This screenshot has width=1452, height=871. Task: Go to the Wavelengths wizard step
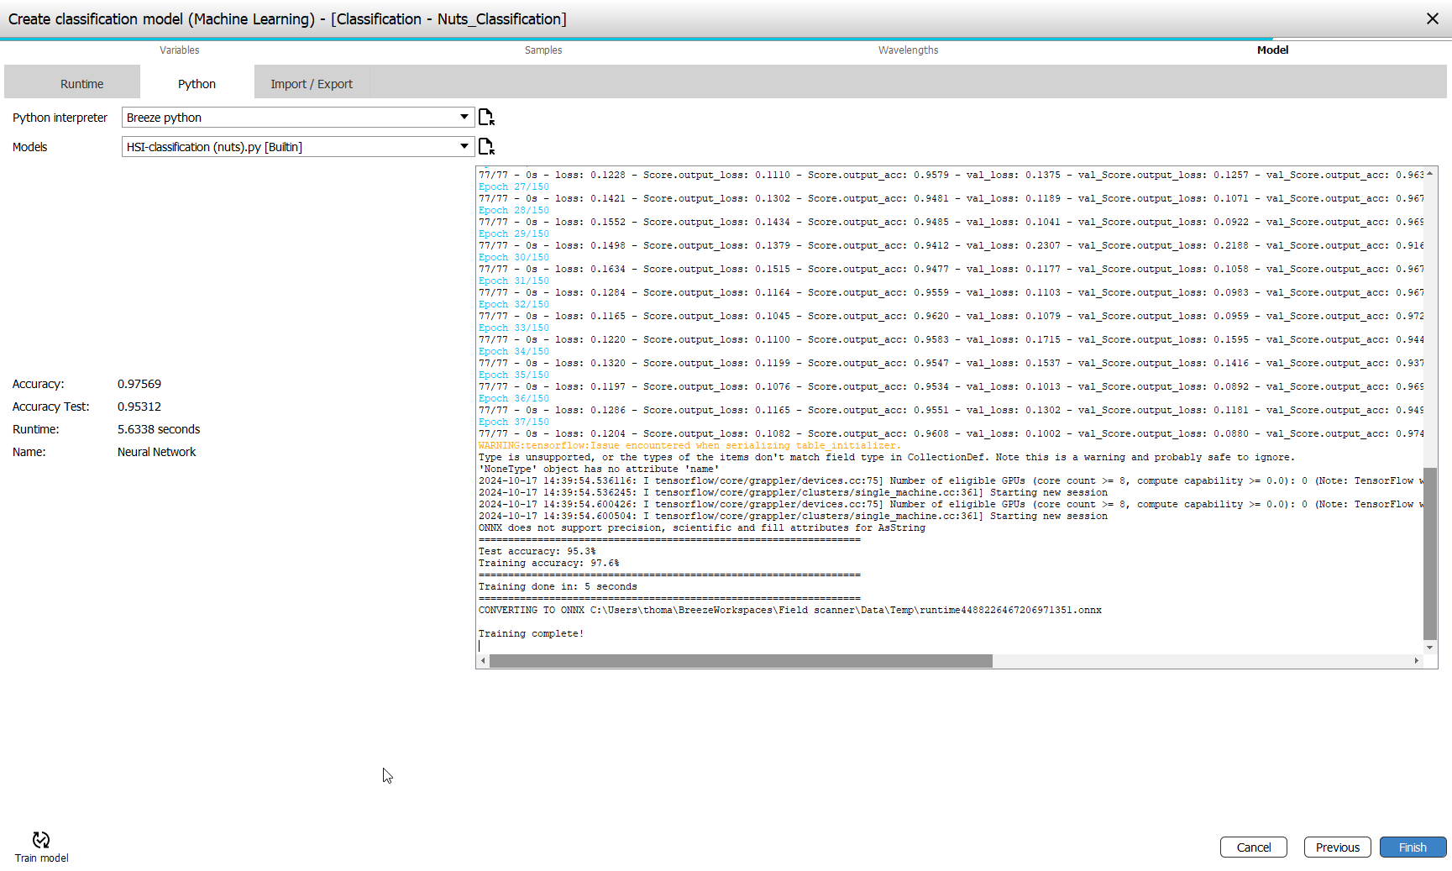pyautogui.click(x=908, y=50)
